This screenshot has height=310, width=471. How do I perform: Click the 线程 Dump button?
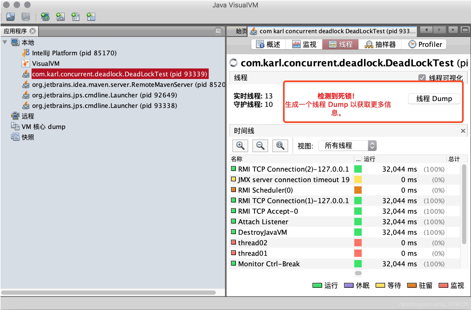(434, 99)
